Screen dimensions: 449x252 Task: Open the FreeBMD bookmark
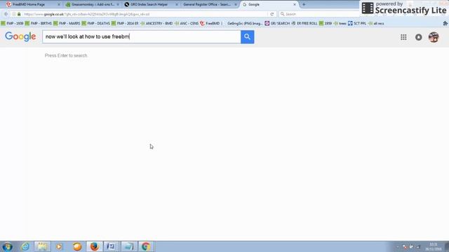210,23
